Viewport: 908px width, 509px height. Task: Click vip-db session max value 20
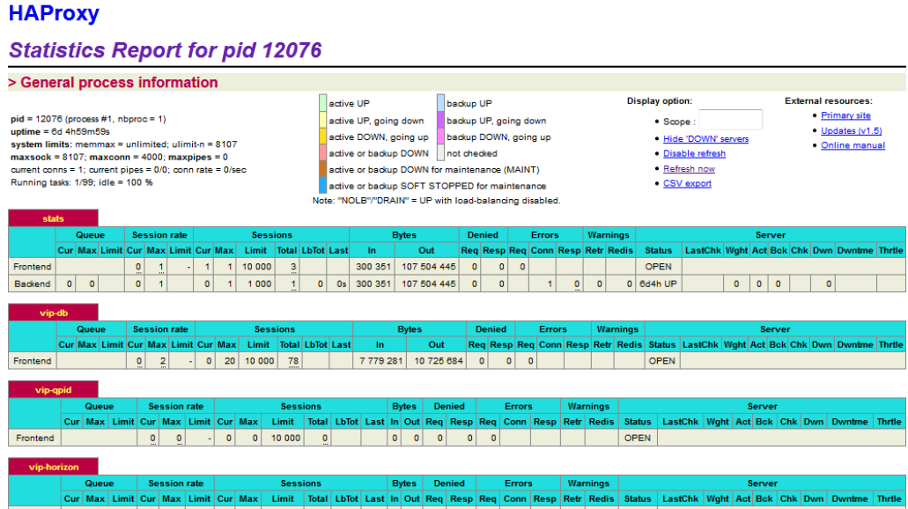point(230,361)
